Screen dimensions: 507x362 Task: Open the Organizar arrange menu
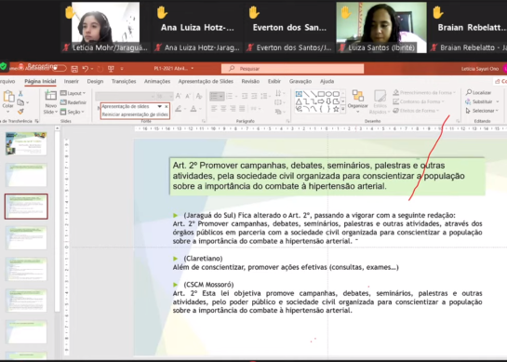tap(357, 101)
